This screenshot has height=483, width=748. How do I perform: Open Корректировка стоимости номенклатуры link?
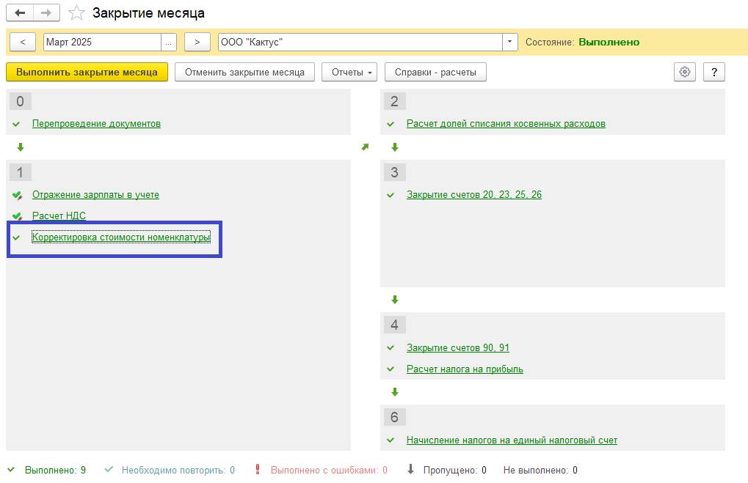[x=120, y=237]
